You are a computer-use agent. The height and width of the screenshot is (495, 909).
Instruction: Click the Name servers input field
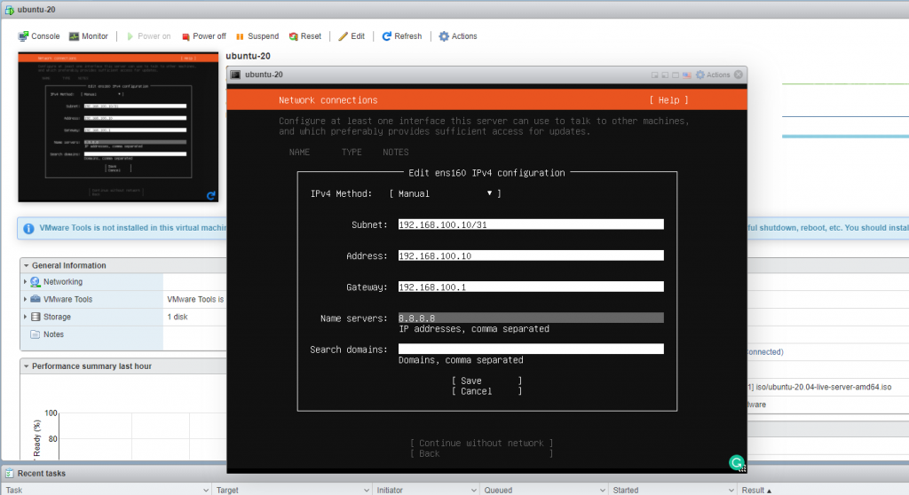(x=531, y=318)
